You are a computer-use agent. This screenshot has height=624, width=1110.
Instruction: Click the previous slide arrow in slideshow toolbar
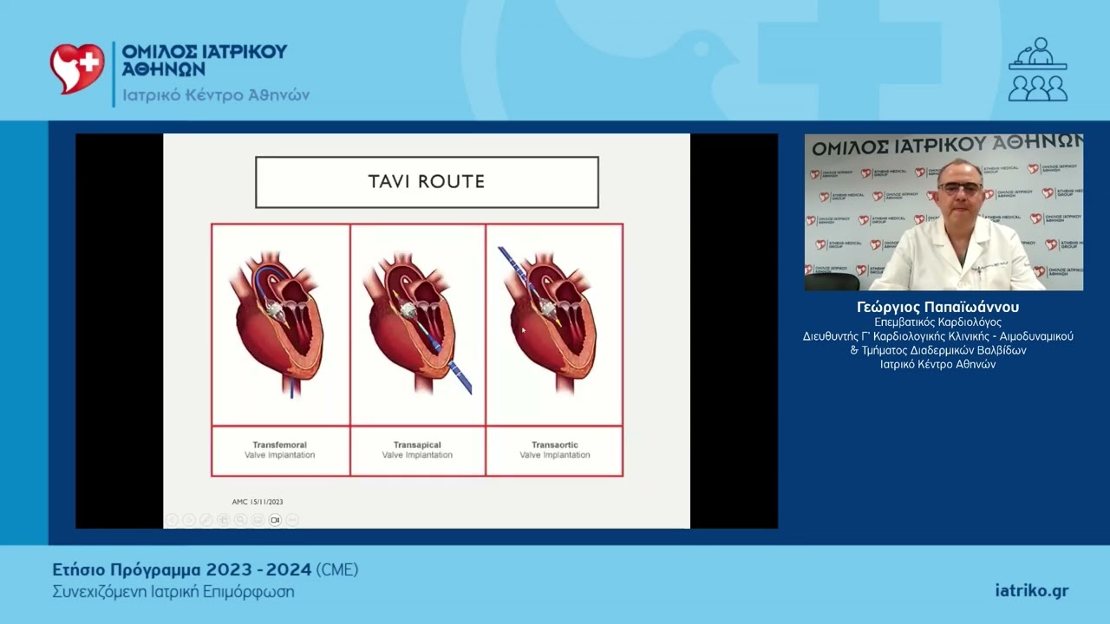tap(172, 520)
